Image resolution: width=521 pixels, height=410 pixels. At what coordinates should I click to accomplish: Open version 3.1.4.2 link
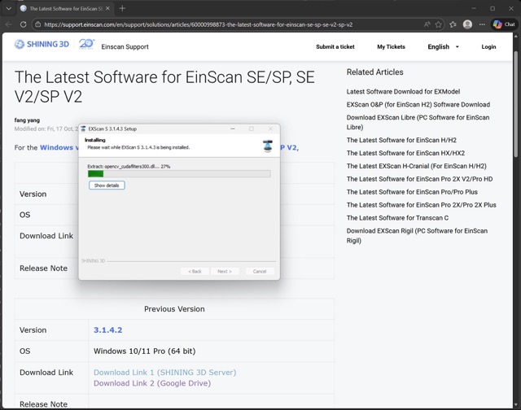(108, 330)
